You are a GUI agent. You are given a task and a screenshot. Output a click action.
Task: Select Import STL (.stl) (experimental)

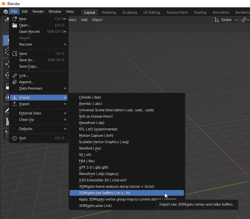(127, 129)
